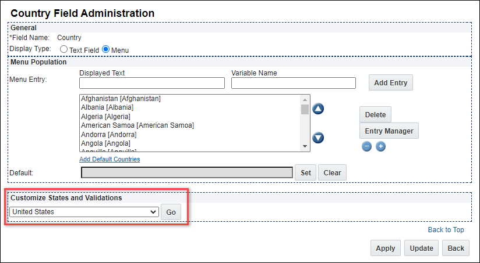Click the country list scrollbar down arrow
The image size is (480, 263).
tap(305, 146)
